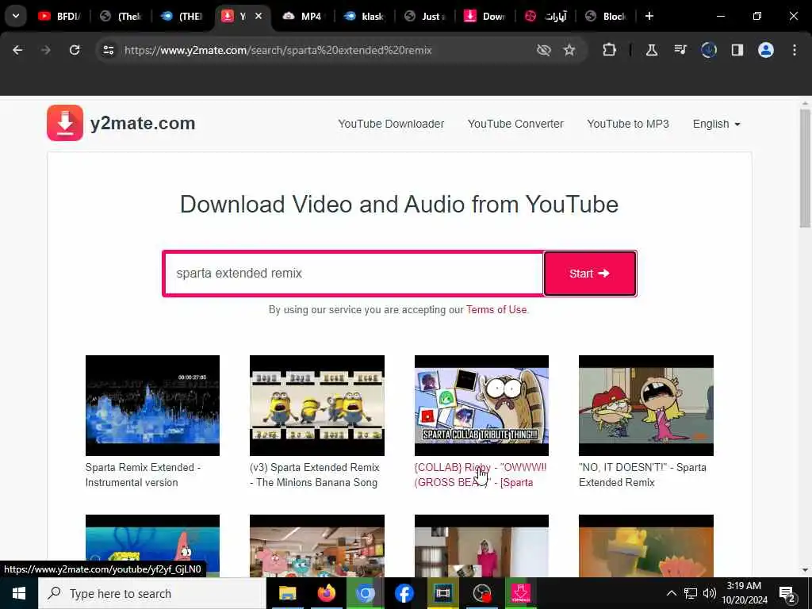The height and width of the screenshot is (609, 812).
Task: Open the English language dropdown
Action: tap(716, 124)
